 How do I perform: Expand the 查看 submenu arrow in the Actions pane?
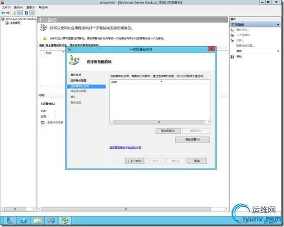[278, 51]
